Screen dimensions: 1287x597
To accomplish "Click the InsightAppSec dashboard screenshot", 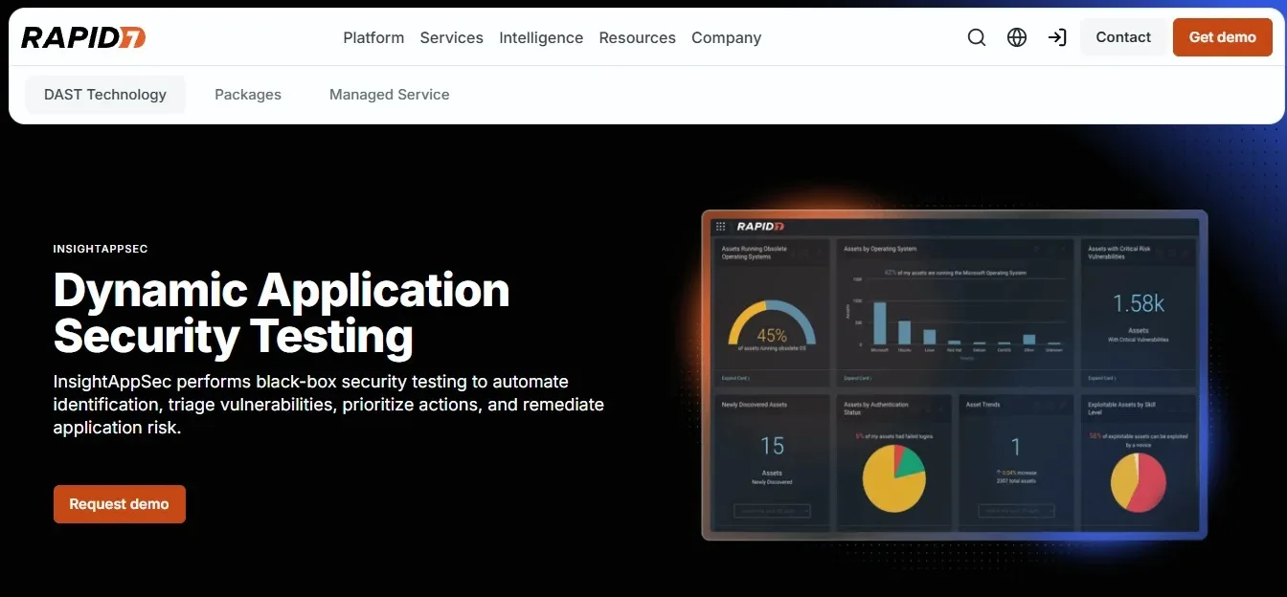I will pos(955,375).
